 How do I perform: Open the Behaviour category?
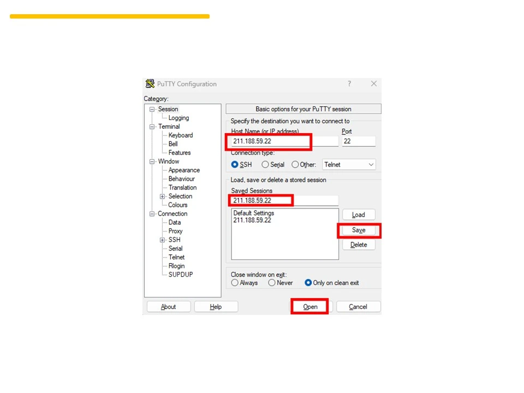pyautogui.click(x=181, y=179)
